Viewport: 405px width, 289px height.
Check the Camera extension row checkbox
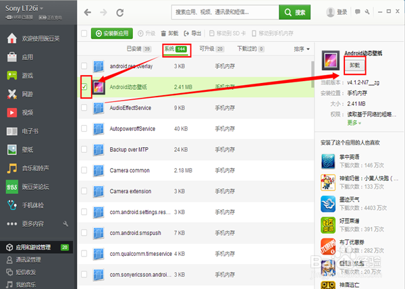[x=84, y=191]
